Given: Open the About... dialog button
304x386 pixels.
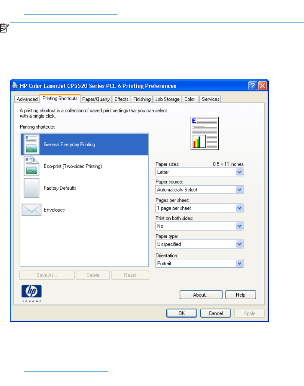Looking at the screenshot, I should coord(201,295).
